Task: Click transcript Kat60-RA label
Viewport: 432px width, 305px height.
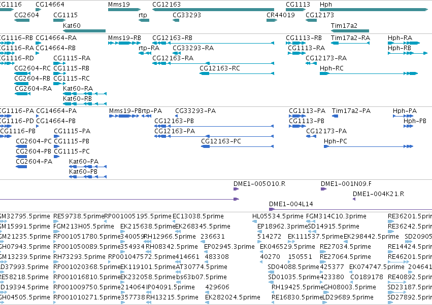Action: 78,88
